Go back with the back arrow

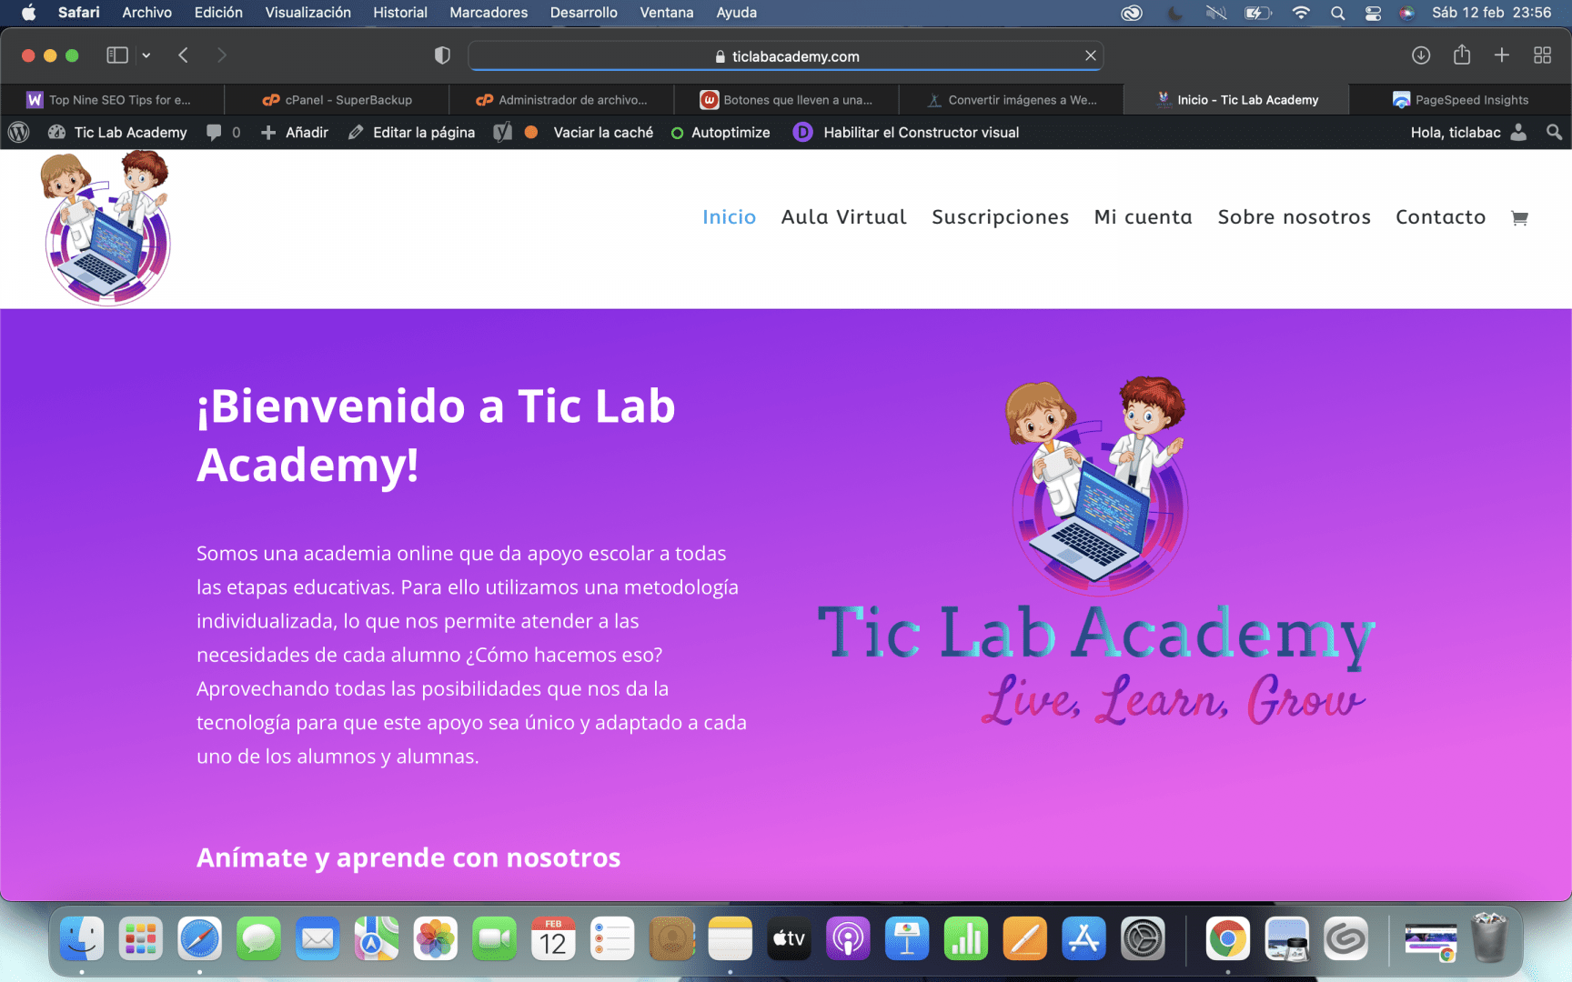[183, 55]
